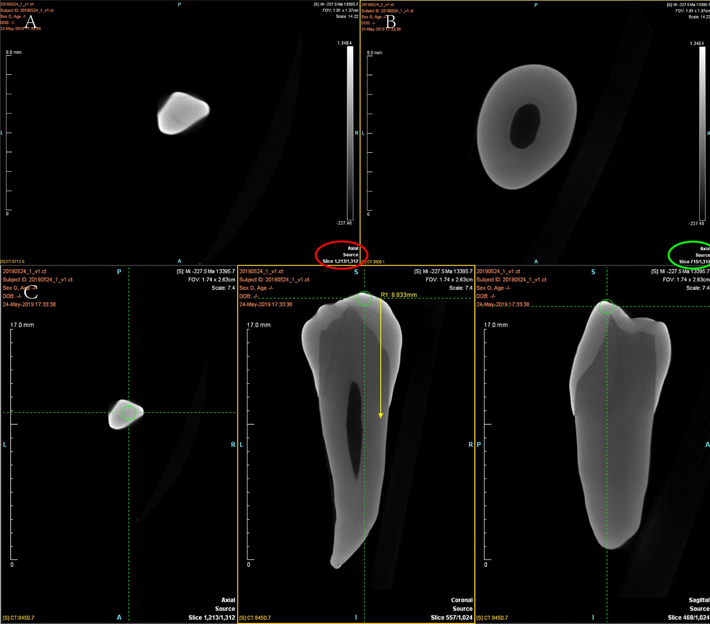Screen dimensions: 710x624
Task: Click the '24-May-2019 17:33:38' date in panel C
Action: [x=29, y=304]
